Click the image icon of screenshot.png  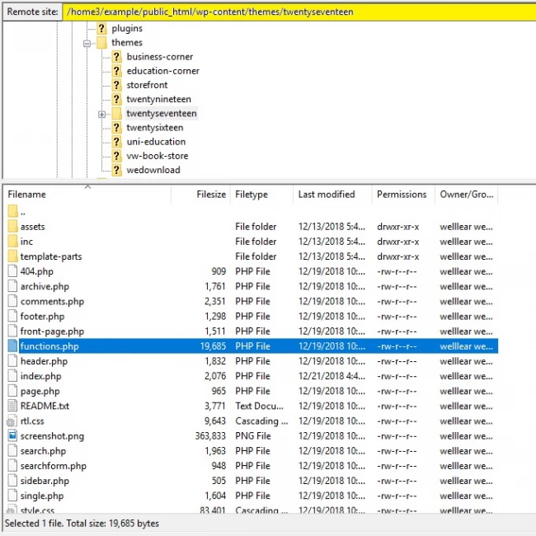click(x=12, y=436)
